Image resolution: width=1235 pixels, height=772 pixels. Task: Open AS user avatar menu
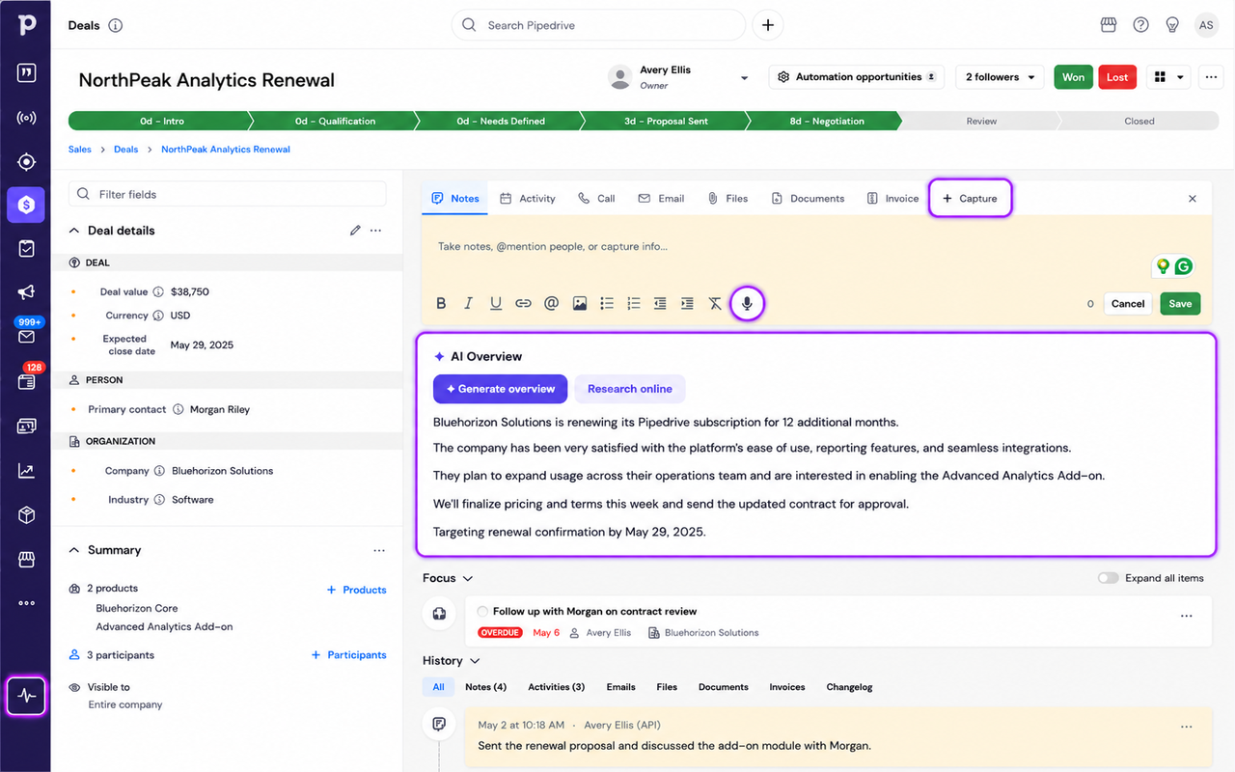coord(1206,25)
